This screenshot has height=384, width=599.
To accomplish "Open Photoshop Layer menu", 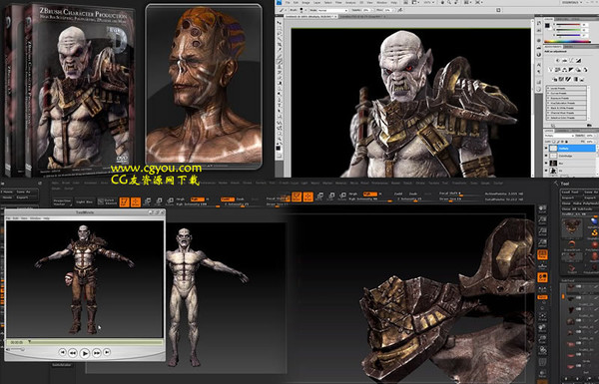I will point(317,3).
